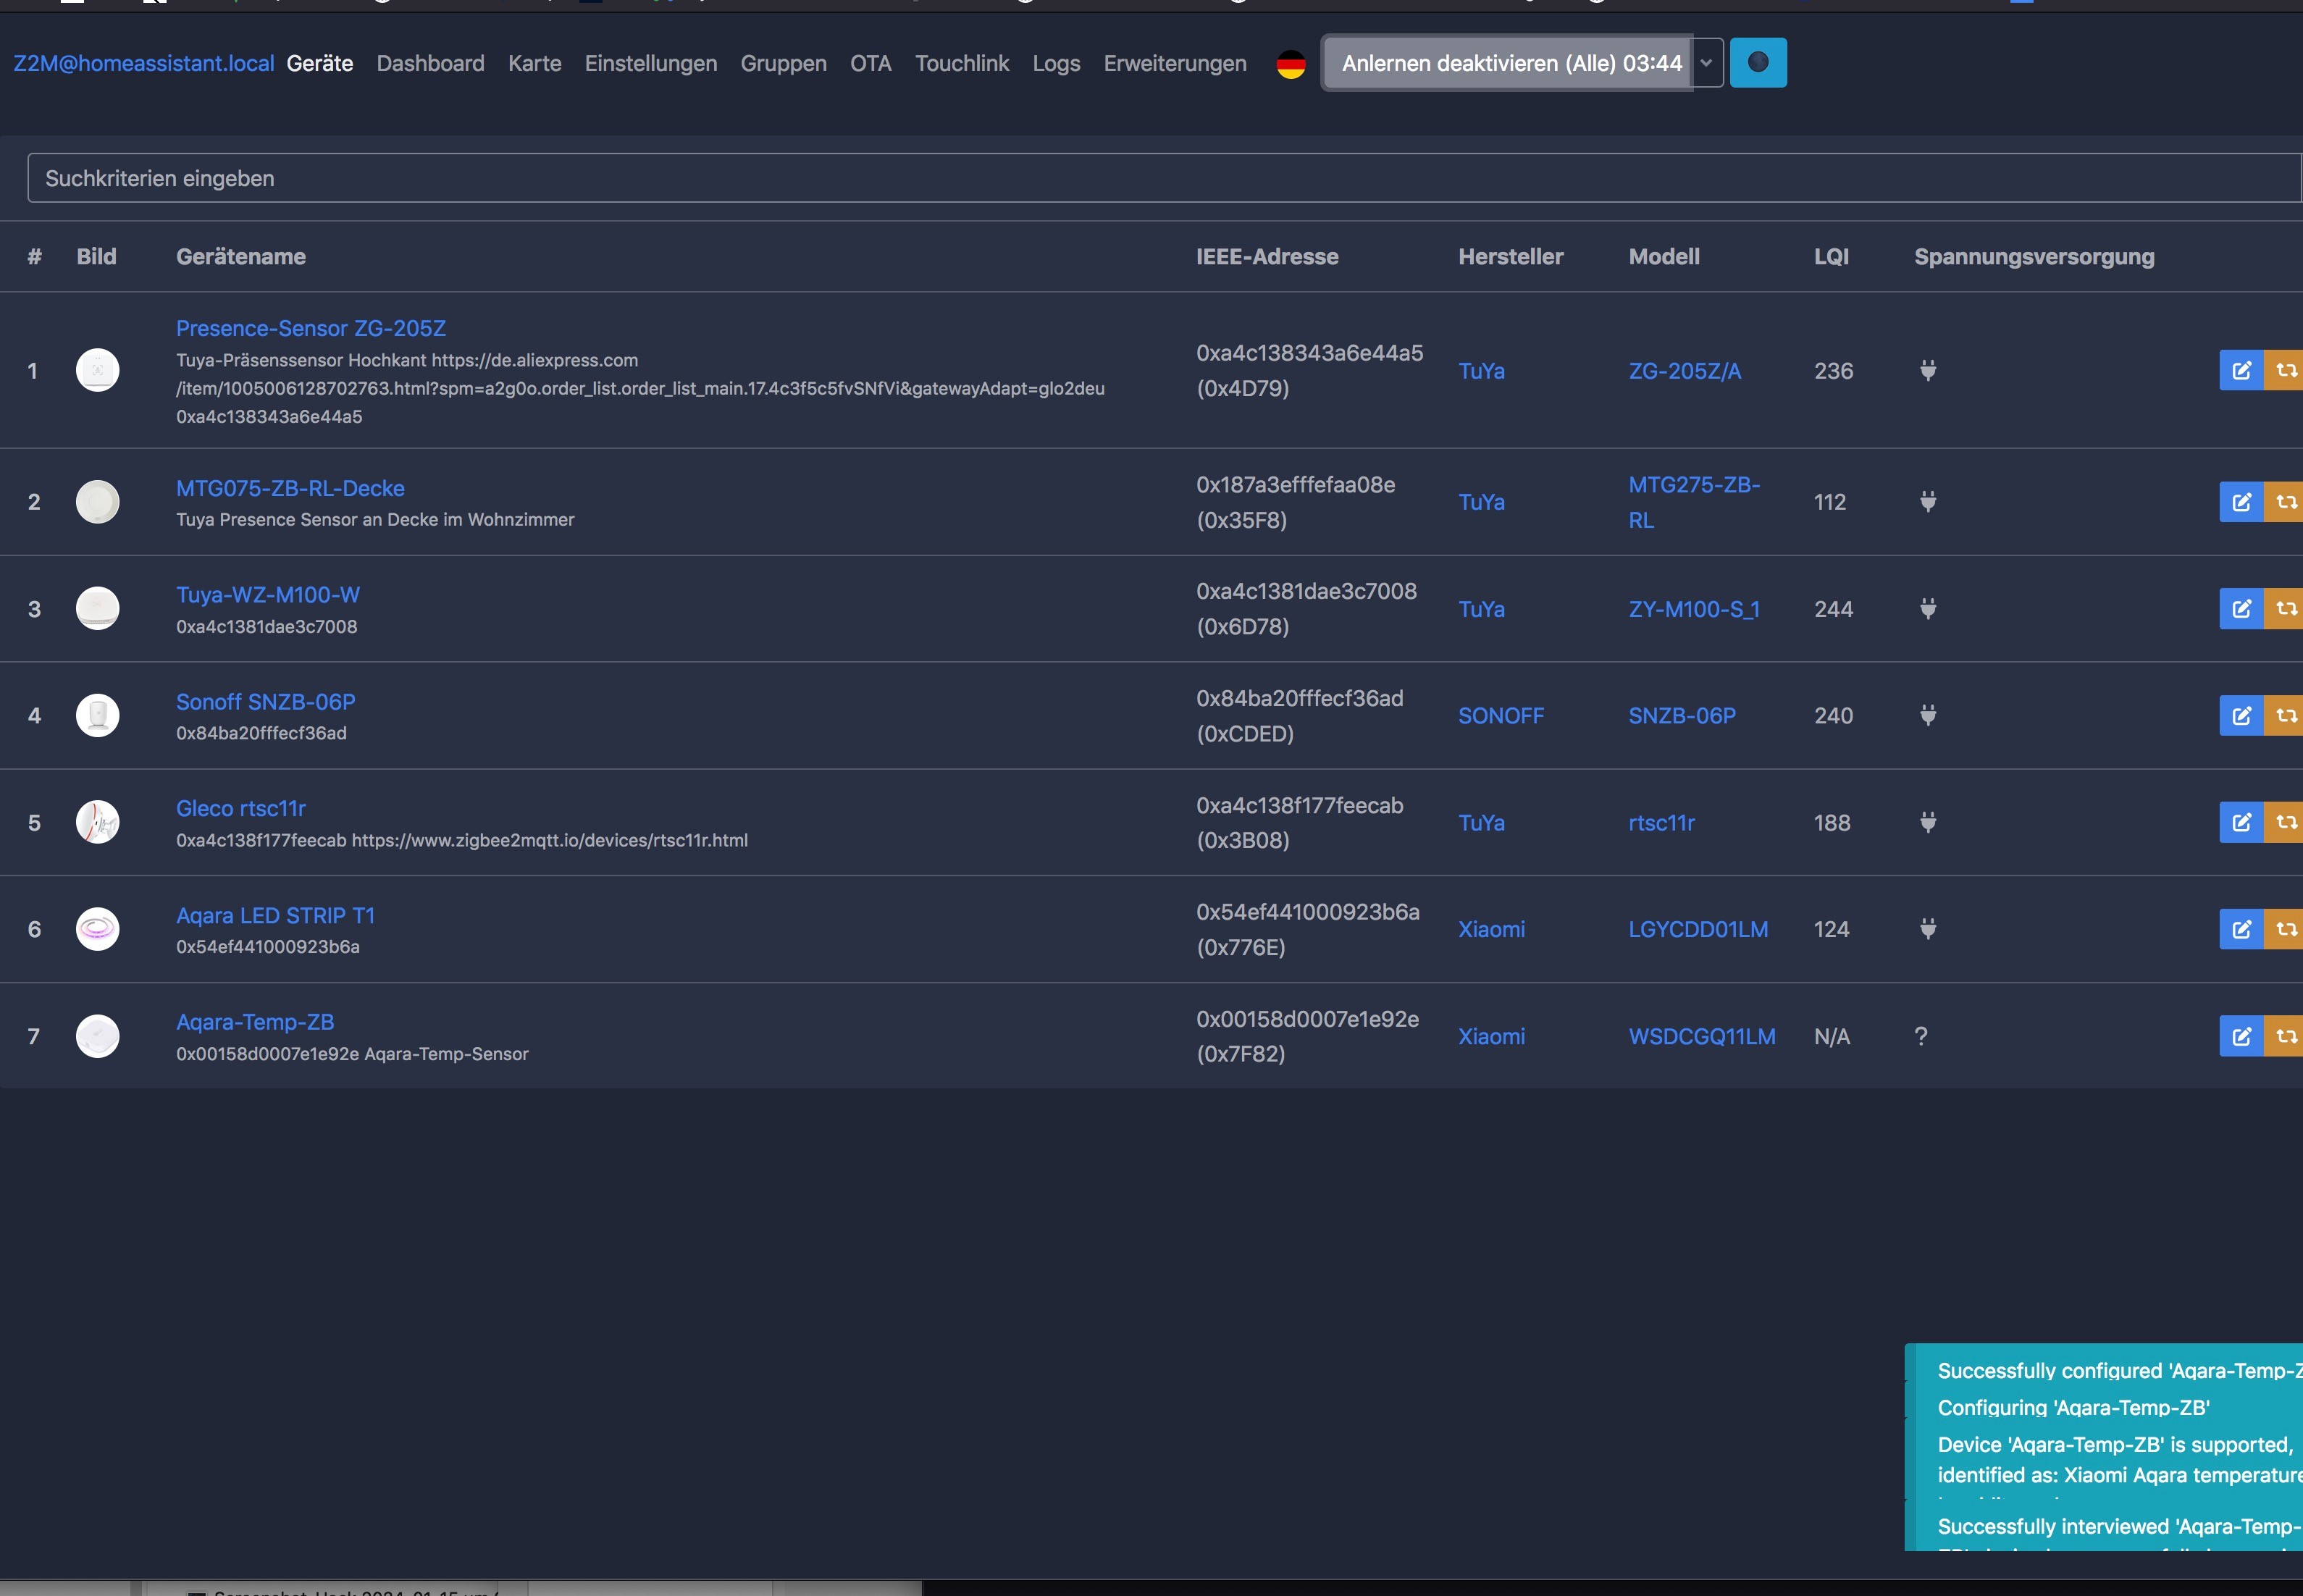Image resolution: width=2303 pixels, height=1596 pixels.
Task: Go to the Touchlink page
Action: point(961,64)
